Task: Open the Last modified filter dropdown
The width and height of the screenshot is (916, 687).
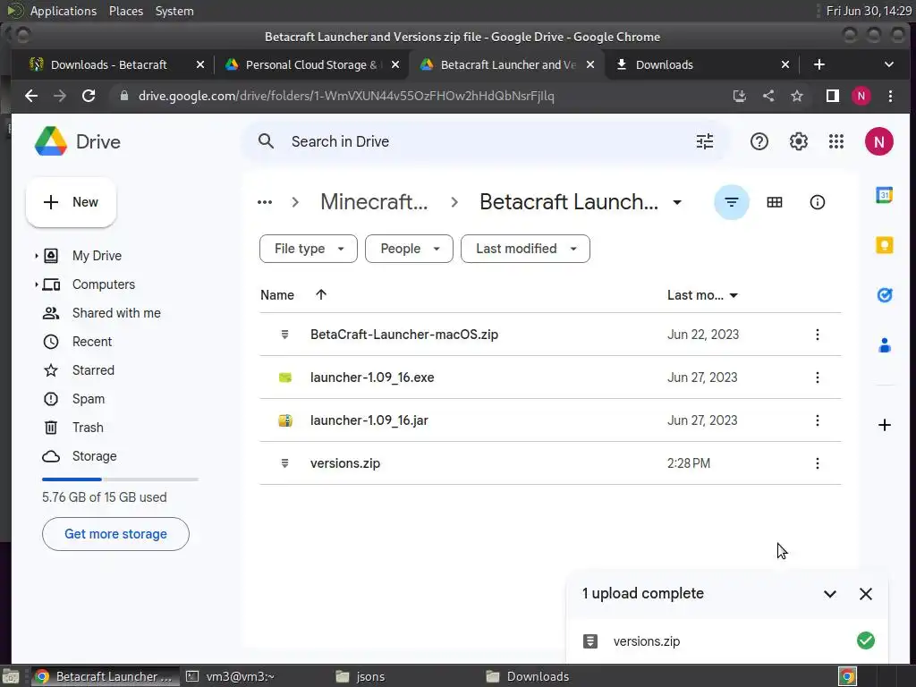Action: [x=525, y=249]
